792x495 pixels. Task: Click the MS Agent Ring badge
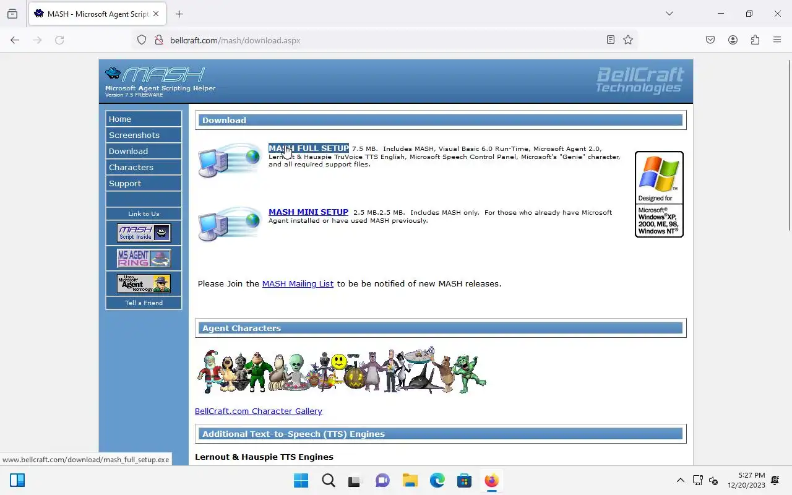click(144, 258)
